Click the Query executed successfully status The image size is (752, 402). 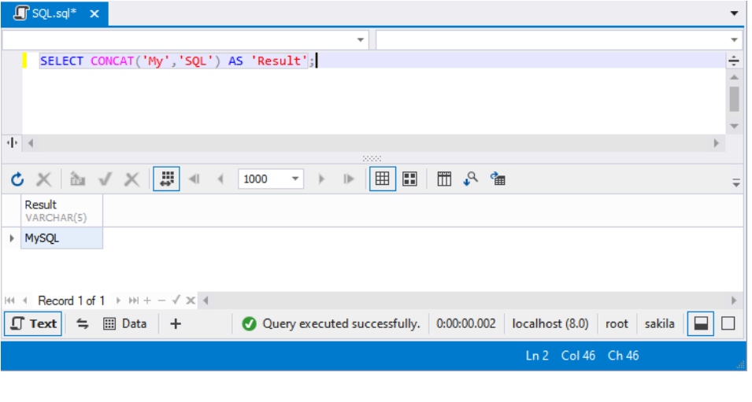(x=341, y=324)
